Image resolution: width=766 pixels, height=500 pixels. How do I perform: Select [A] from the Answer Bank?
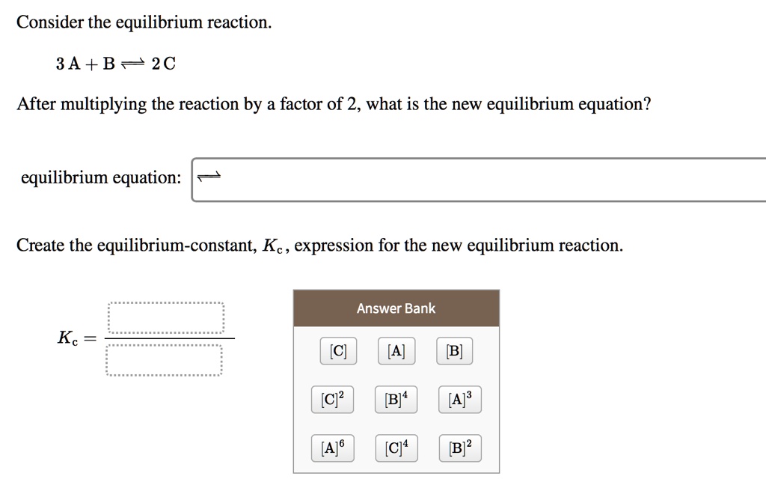[396, 350]
